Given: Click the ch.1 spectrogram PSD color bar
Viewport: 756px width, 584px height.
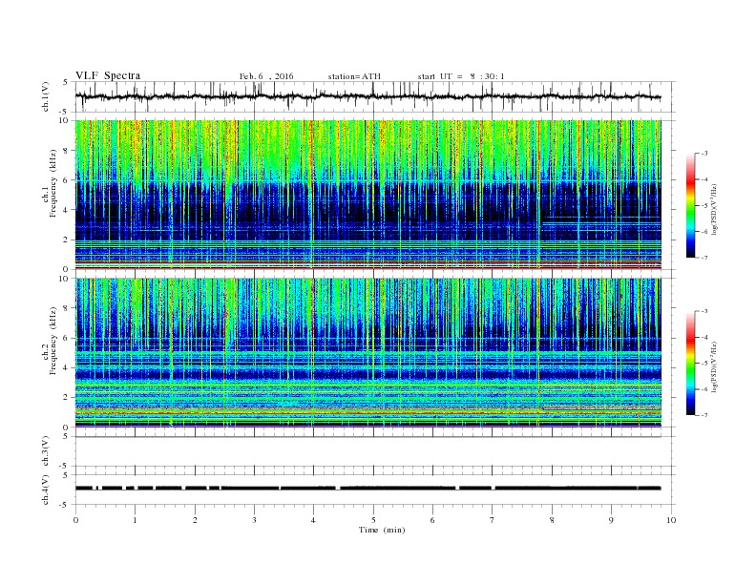Looking at the screenshot, I should pos(690,205).
